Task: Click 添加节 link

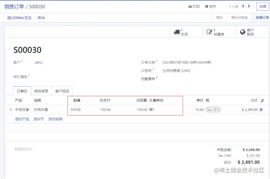Action: (x=39, y=119)
